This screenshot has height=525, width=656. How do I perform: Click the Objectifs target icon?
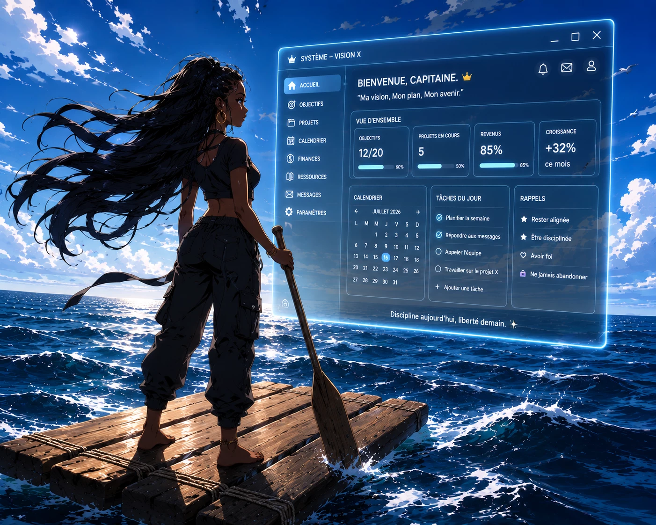pyautogui.click(x=292, y=105)
